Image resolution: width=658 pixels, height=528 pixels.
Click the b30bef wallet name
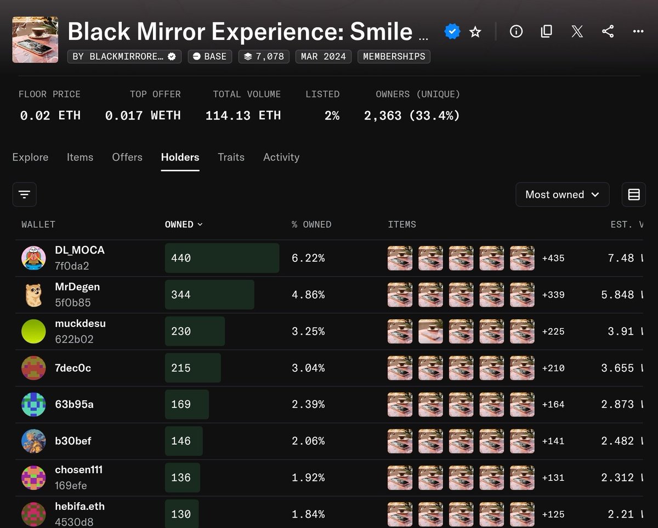pos(73,441)
